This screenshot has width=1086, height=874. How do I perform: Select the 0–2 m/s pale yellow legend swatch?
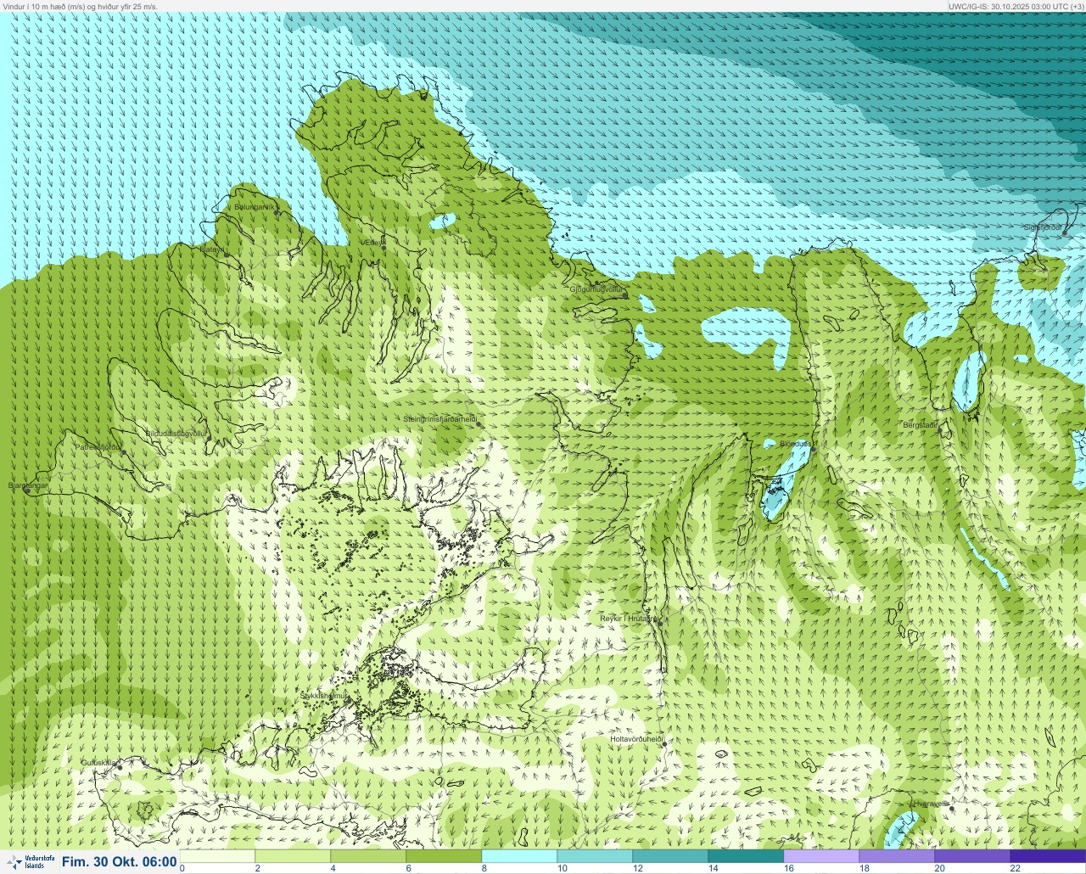[217, 856]
